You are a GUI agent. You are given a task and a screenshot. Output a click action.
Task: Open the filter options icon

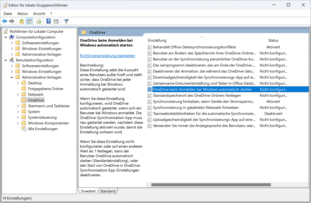point(66,21)
